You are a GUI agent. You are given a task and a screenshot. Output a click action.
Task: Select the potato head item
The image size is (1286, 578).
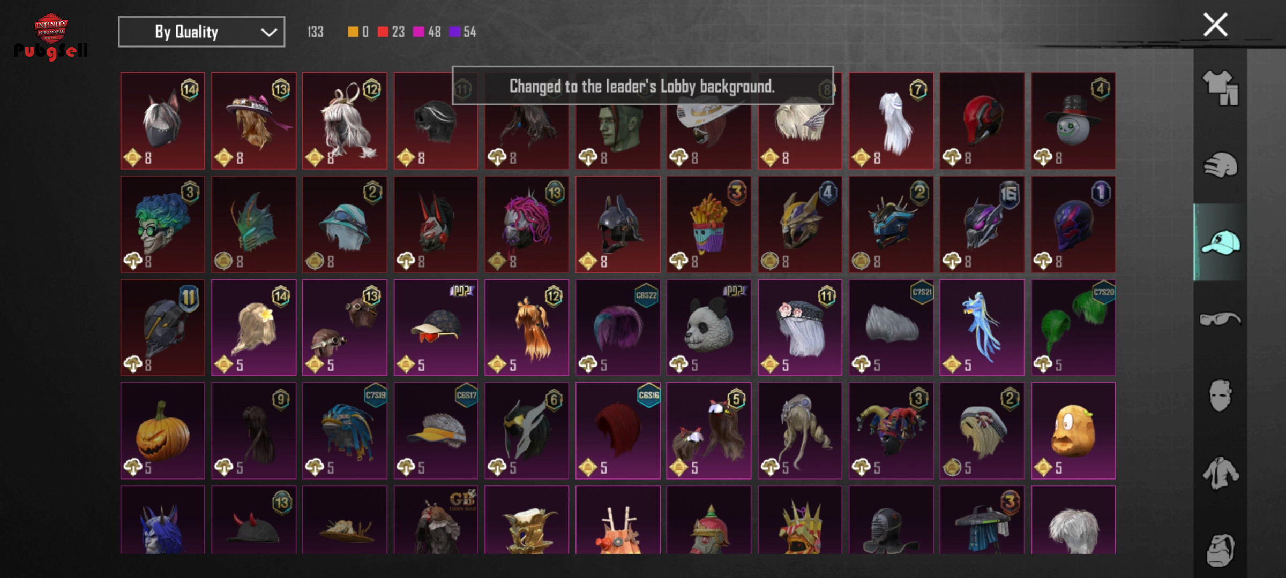tap(1073, 431)
